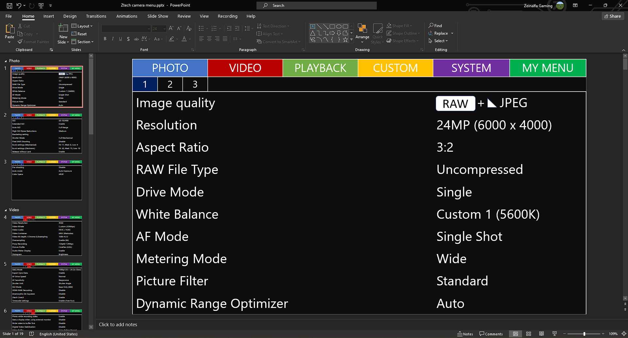The image size is (628, 338).
Task: Toggle the Comments pane
Action: click(x=491, y=334)
